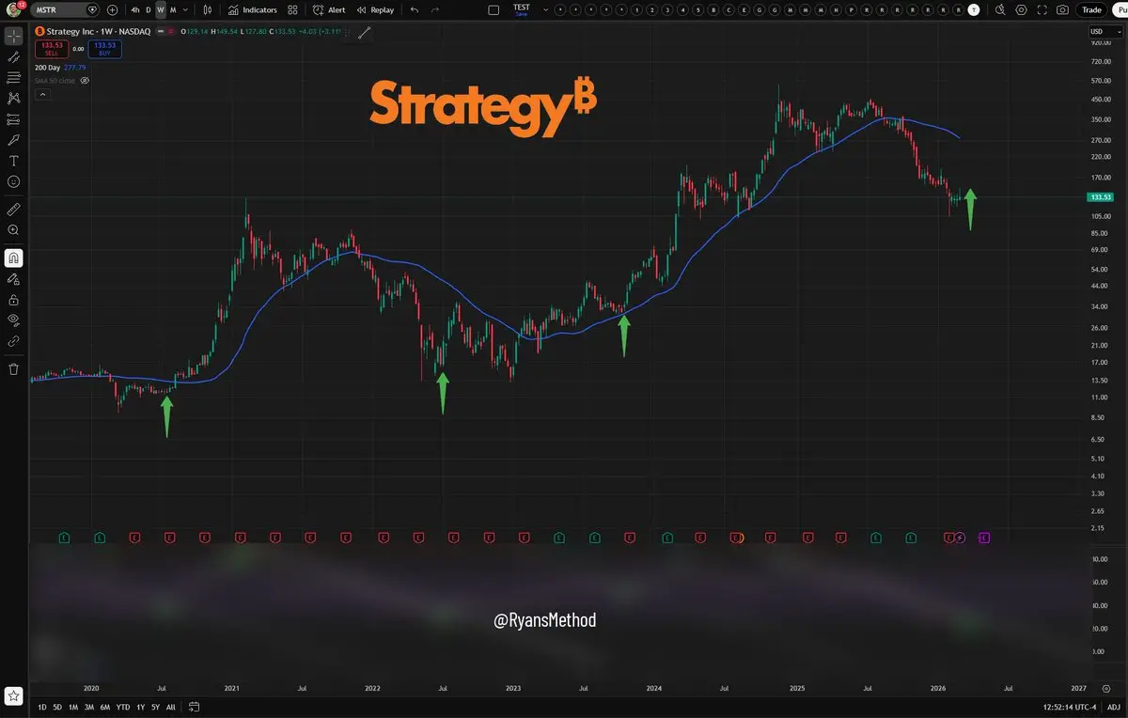Redo the chart action
This screenshot has width=1128, height=718.
click(x=435, y=9)
